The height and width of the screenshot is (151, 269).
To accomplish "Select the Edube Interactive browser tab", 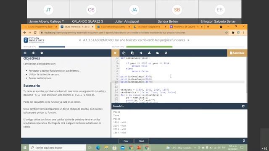I will pos(76,27).
